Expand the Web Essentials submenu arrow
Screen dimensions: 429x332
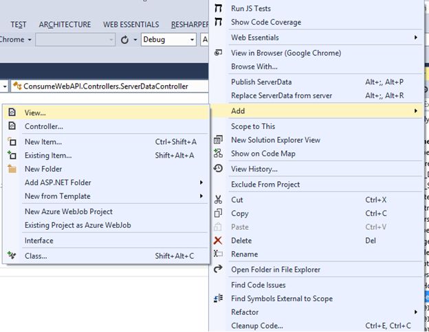415,37
